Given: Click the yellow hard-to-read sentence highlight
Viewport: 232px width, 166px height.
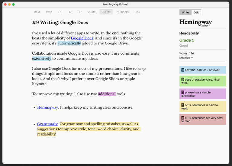Looking at the screenshot, I should pyautogui.click(x=89, y=129).
